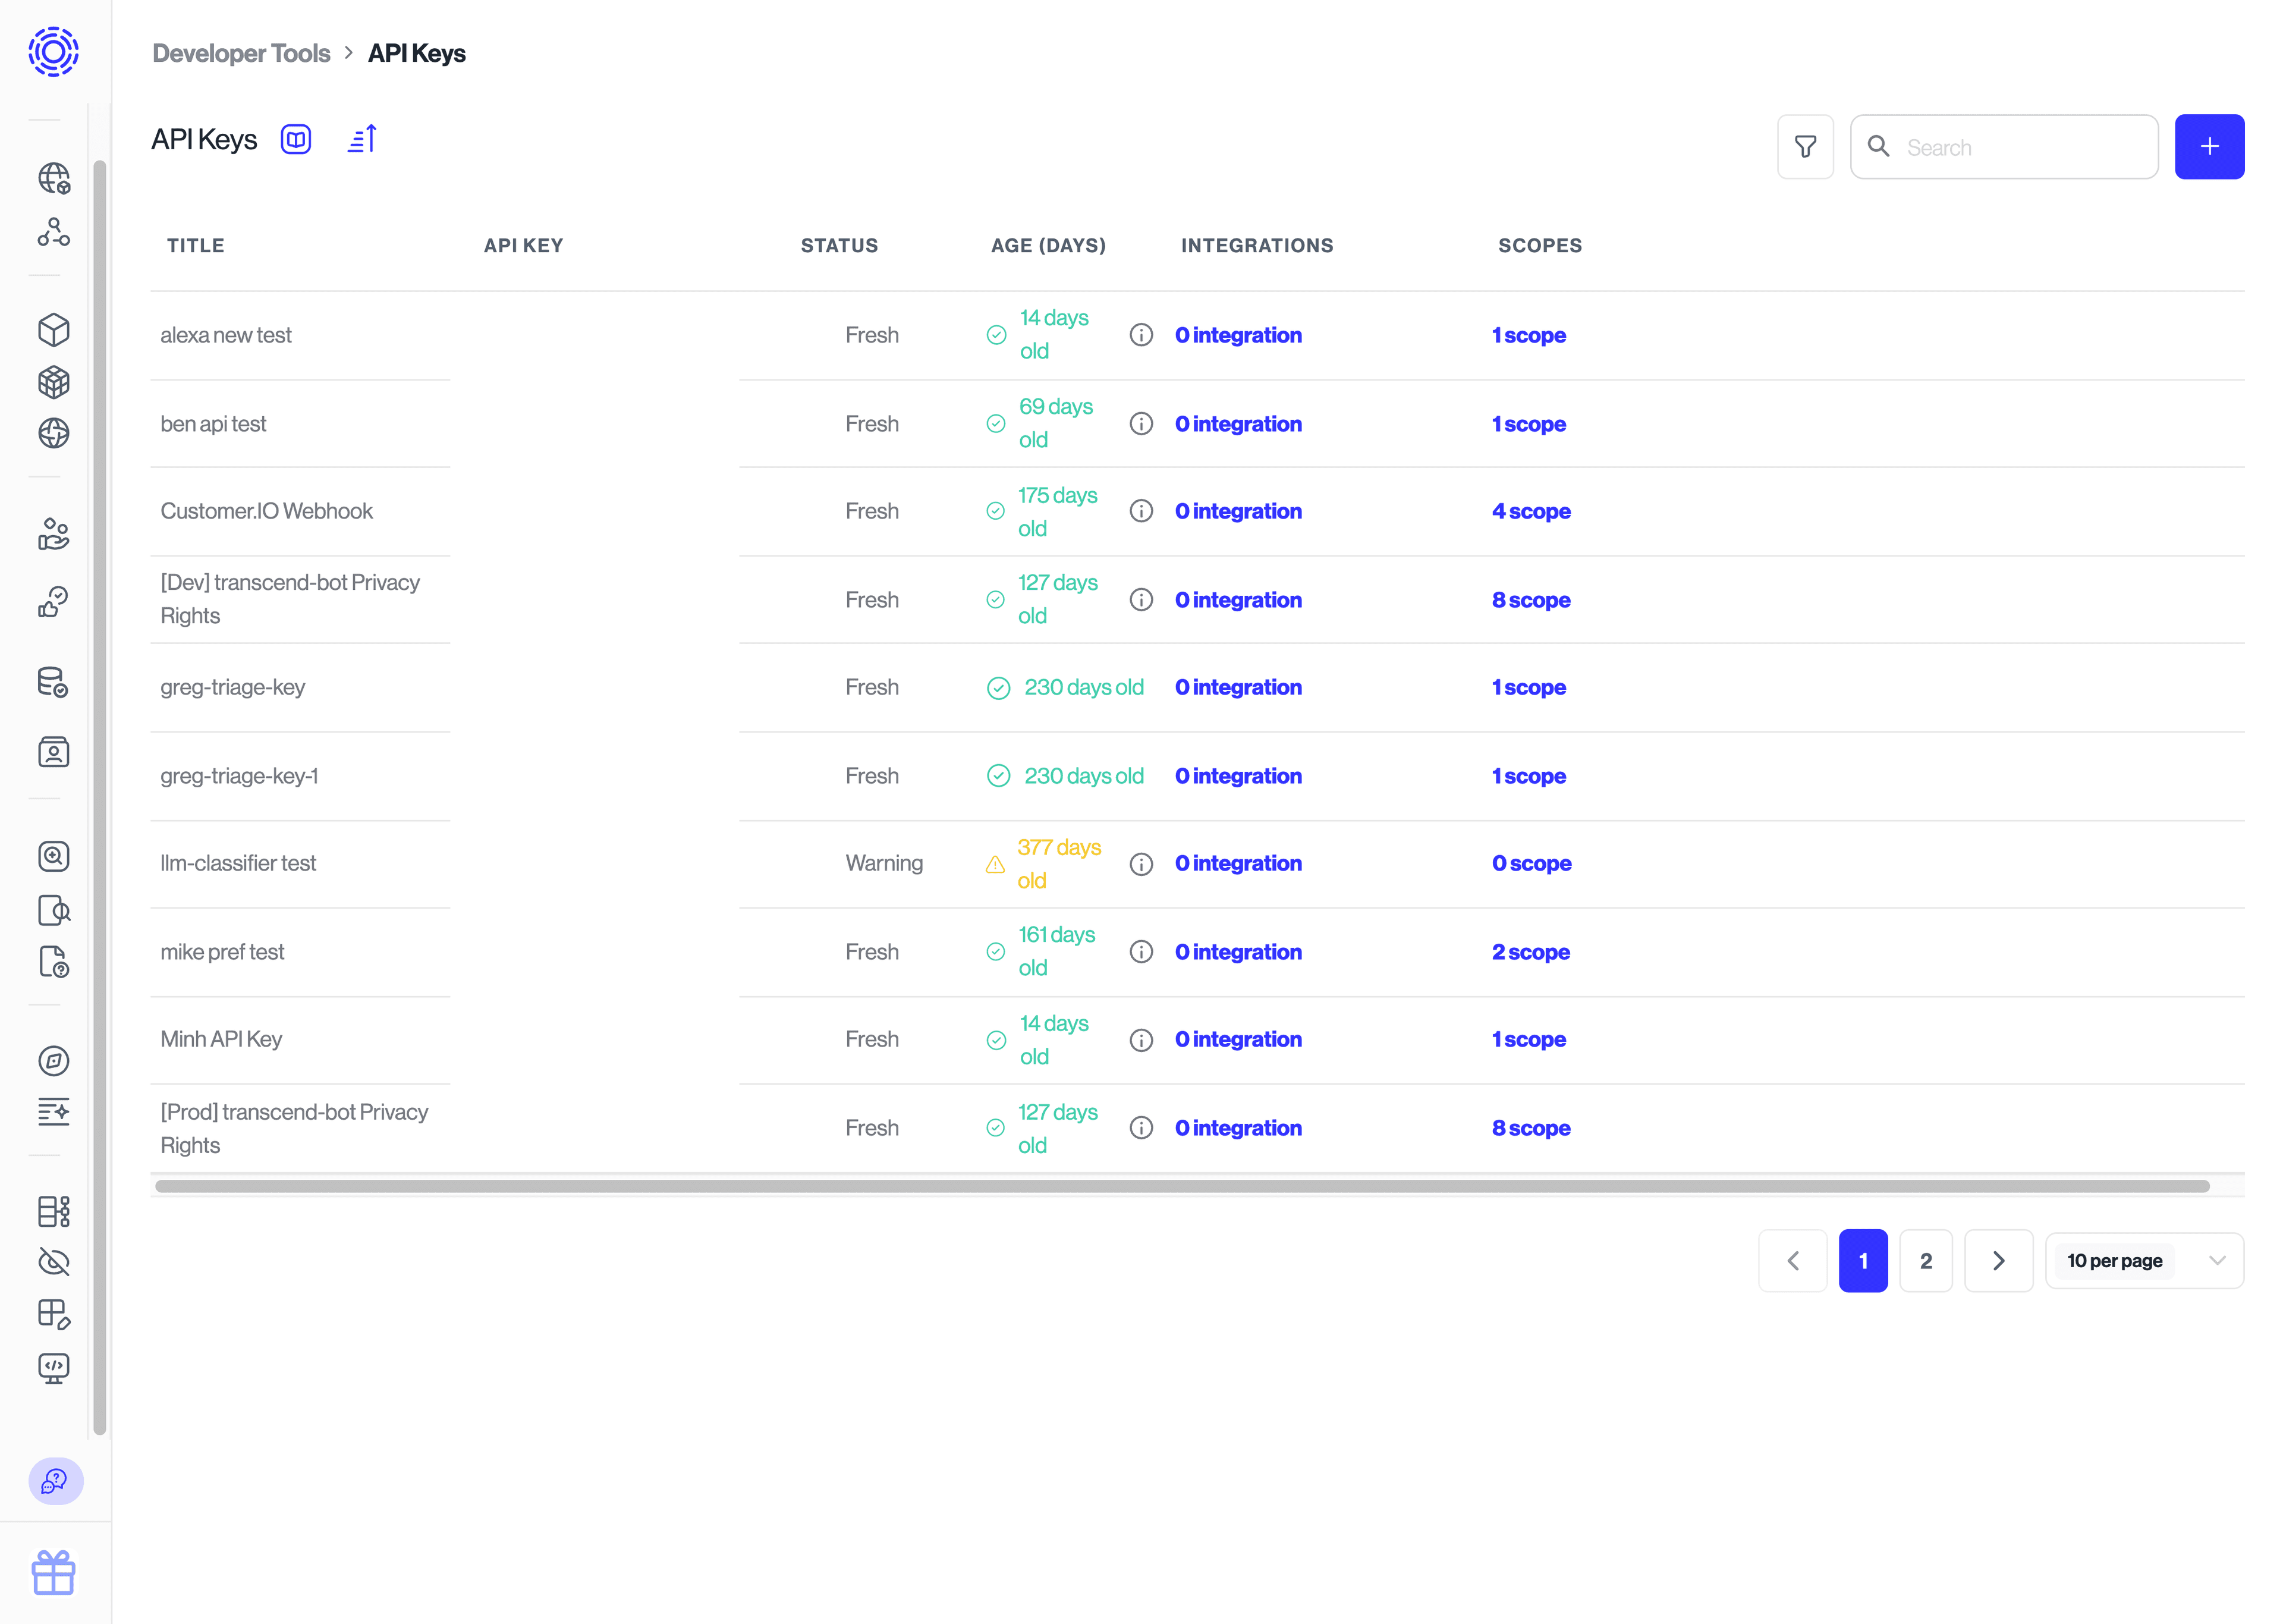Switch table layout using icon beside API Keys title
Screen dimensions: 2283x1624
coord(296,139)
